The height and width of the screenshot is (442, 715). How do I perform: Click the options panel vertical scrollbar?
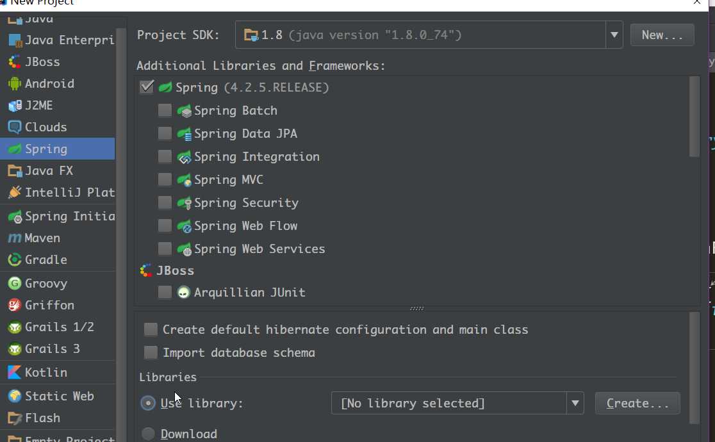click(x=694, y=368)
